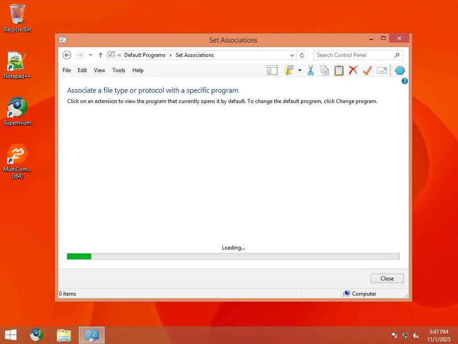Click the Control Panel taskbar button
The image size is (458, 344).
coord(91,335)
